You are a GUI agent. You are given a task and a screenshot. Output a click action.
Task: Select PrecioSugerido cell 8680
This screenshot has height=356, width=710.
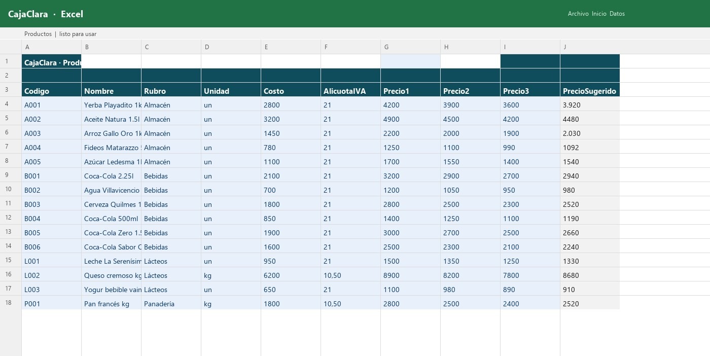pyautogui.click(x=590, y=274)
